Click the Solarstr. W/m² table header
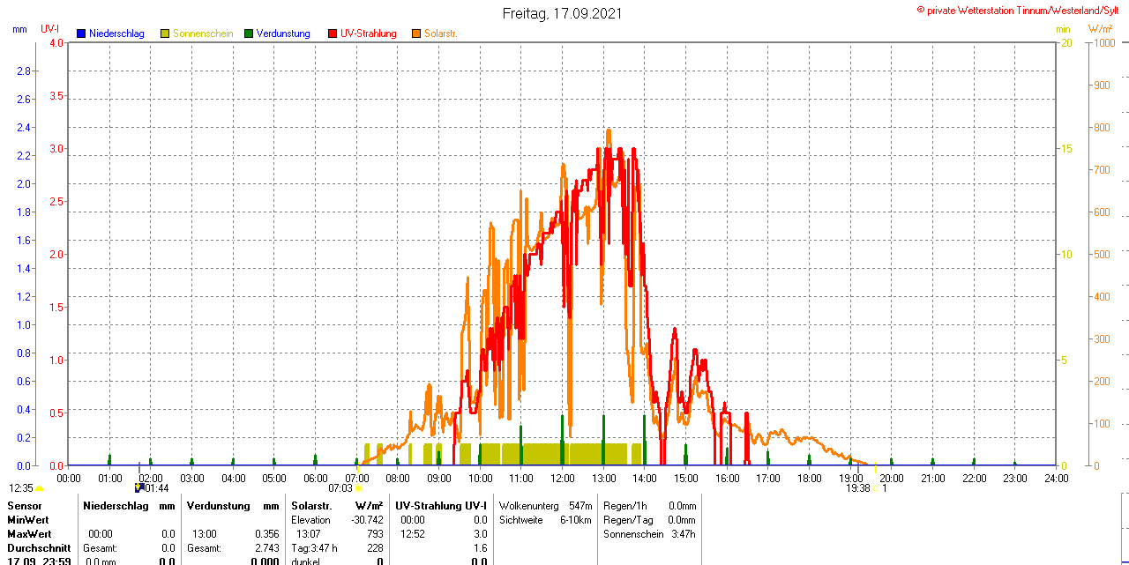The width and height of the screenshot is (1129, 565). pos(337,506)
